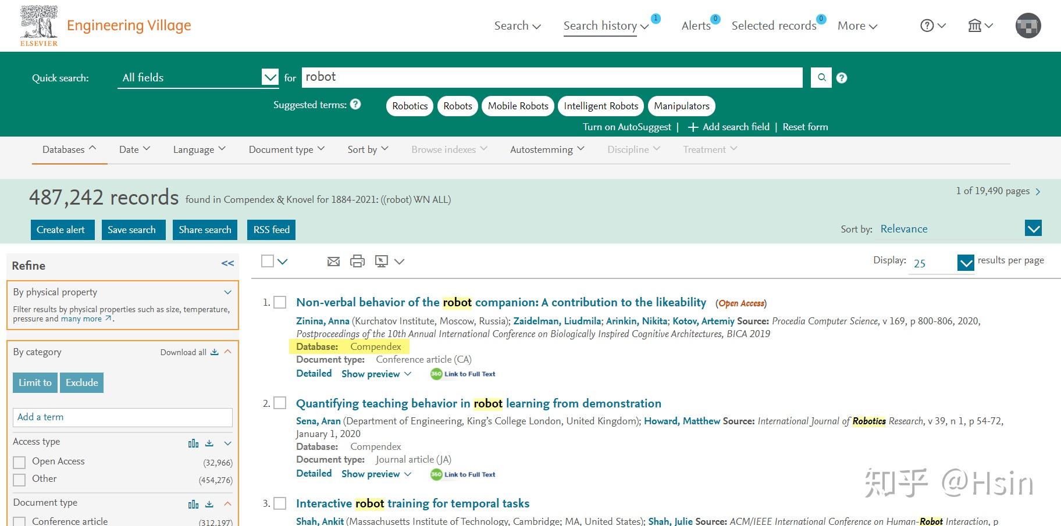1061x526 pixels.
Task: Click the Exclude button
Action: [x=82, y=382]
